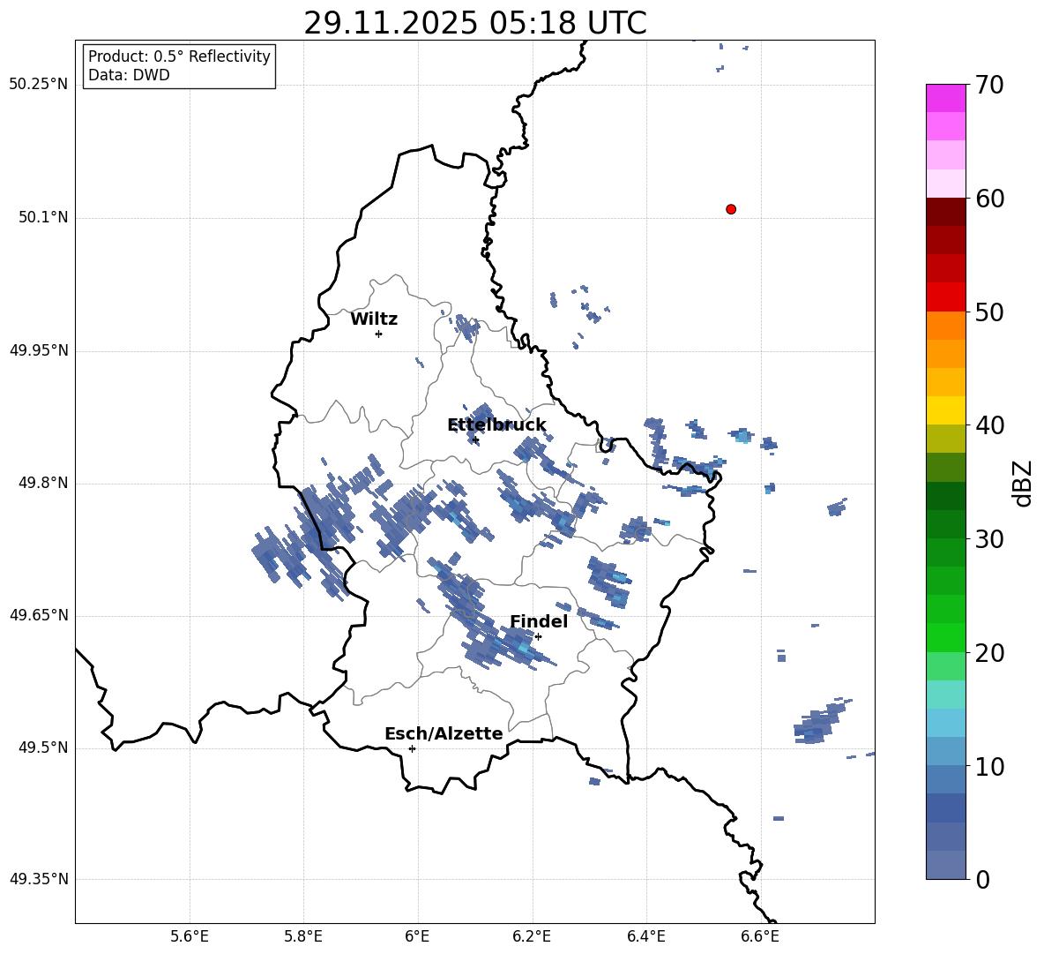Click the red radar site marker dot
The height and width of the screenshot is (954, 1044).
coord(730,209)
